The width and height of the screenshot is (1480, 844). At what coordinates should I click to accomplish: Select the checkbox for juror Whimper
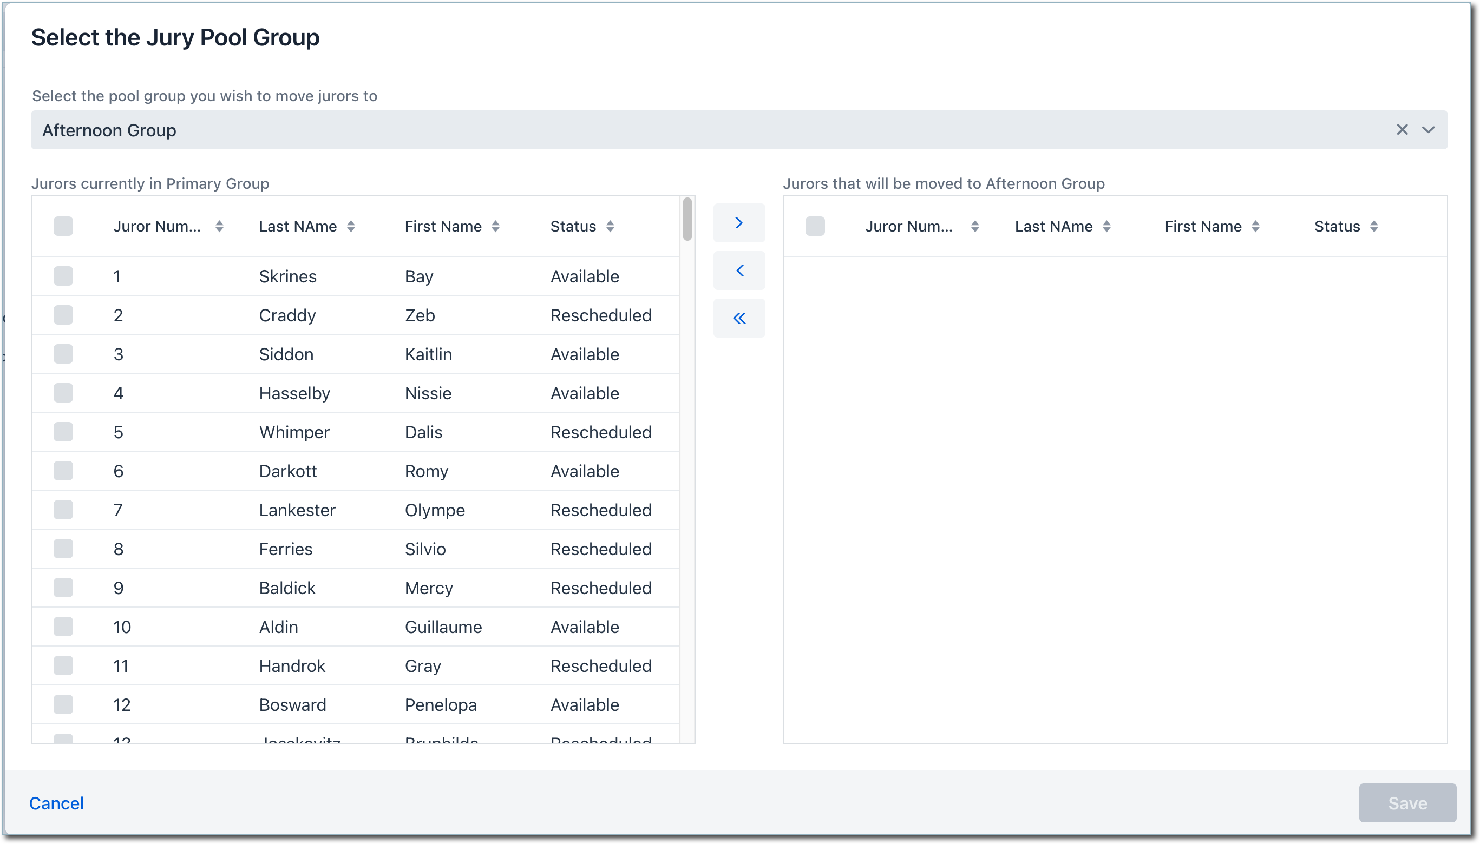(63, 432)
